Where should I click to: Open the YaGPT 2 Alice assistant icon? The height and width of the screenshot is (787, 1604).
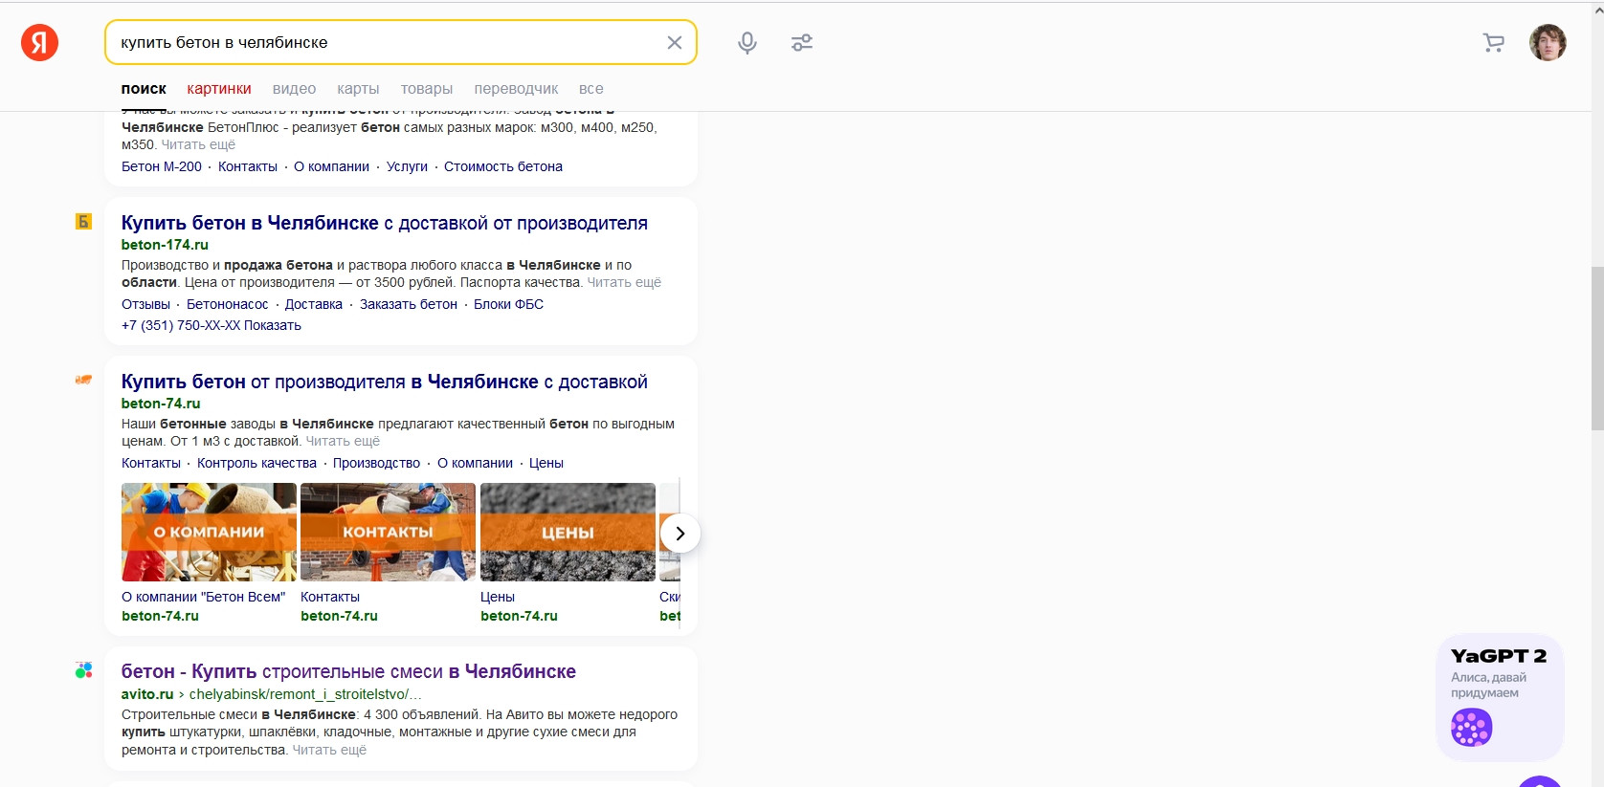pos(1472,728)
